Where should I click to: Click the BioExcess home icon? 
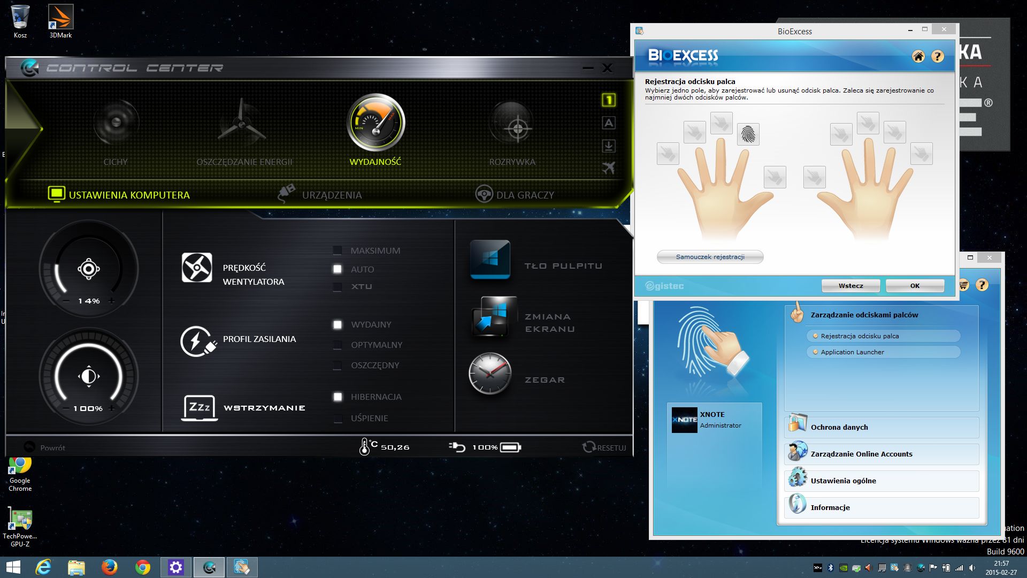point(918,57)
